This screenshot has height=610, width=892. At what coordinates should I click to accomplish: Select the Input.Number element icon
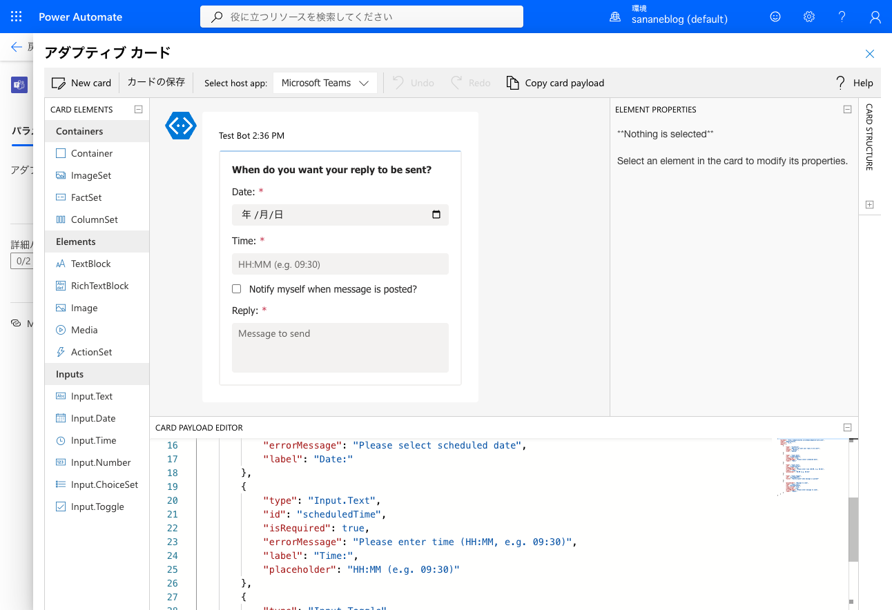(61, 462)
